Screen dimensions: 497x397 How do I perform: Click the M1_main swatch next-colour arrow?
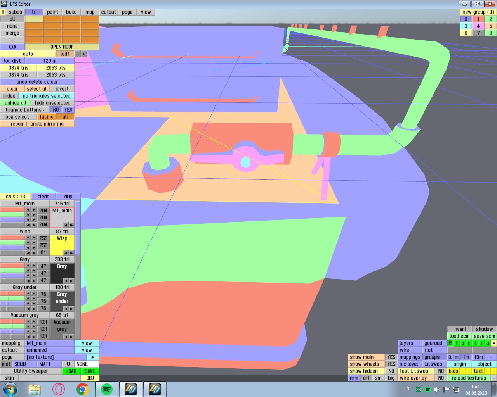click(x=71, y=225)
